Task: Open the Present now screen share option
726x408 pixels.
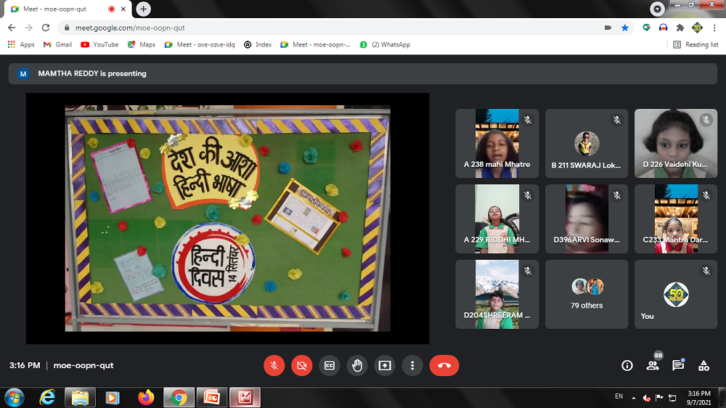Action: point(384,366)
